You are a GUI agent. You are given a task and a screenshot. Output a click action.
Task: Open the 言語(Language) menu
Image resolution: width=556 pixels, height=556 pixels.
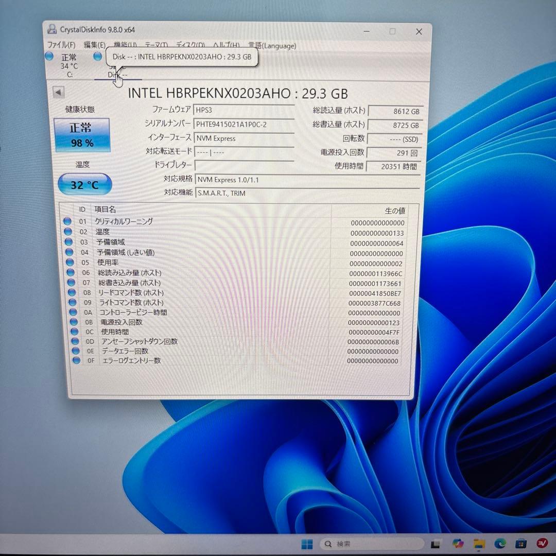pyautogui.click(x=272, y=46)
